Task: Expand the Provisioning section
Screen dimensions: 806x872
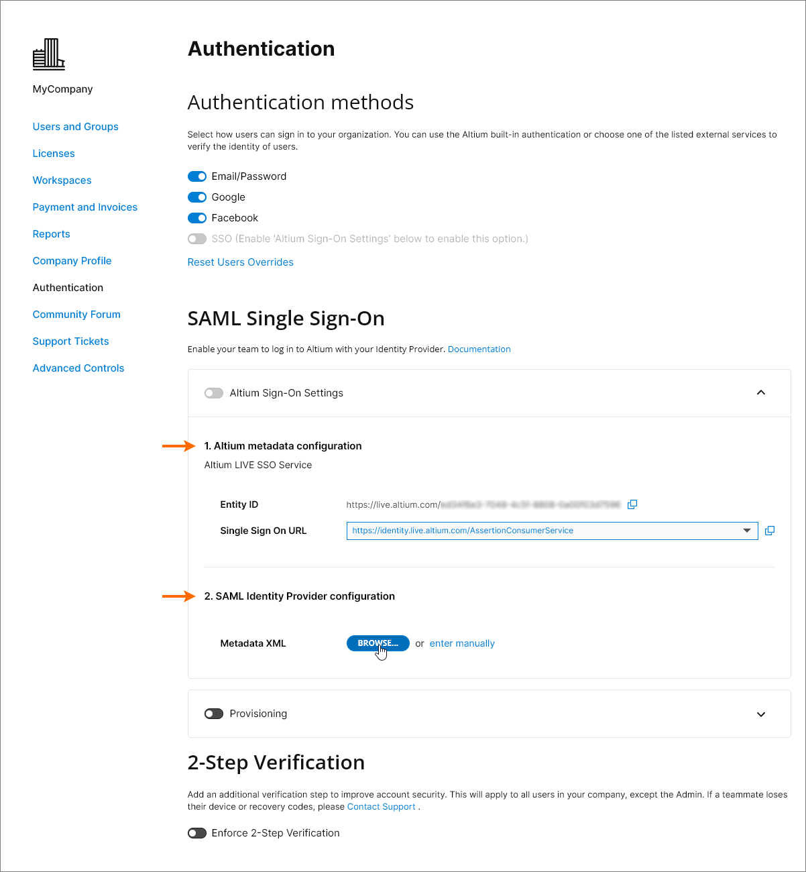Action: pyautogui.click(x=761, y=714)
